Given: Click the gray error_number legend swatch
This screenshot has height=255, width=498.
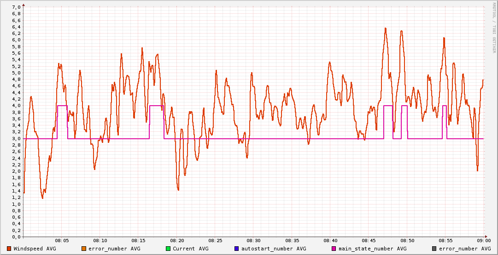Looking at the screenshot, I should (434, 249).
